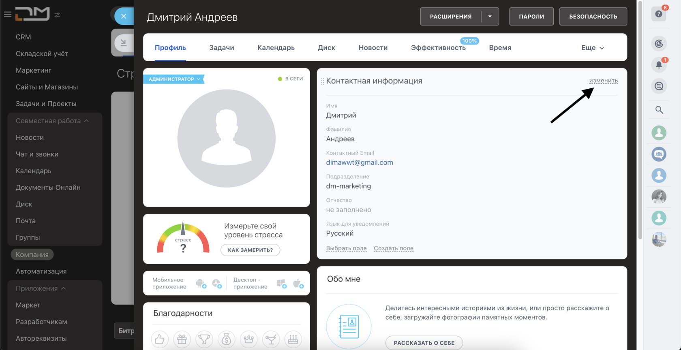Select the gift gratitude icon
This screenshot has height=350, width=681.
[x=182, y=339]
